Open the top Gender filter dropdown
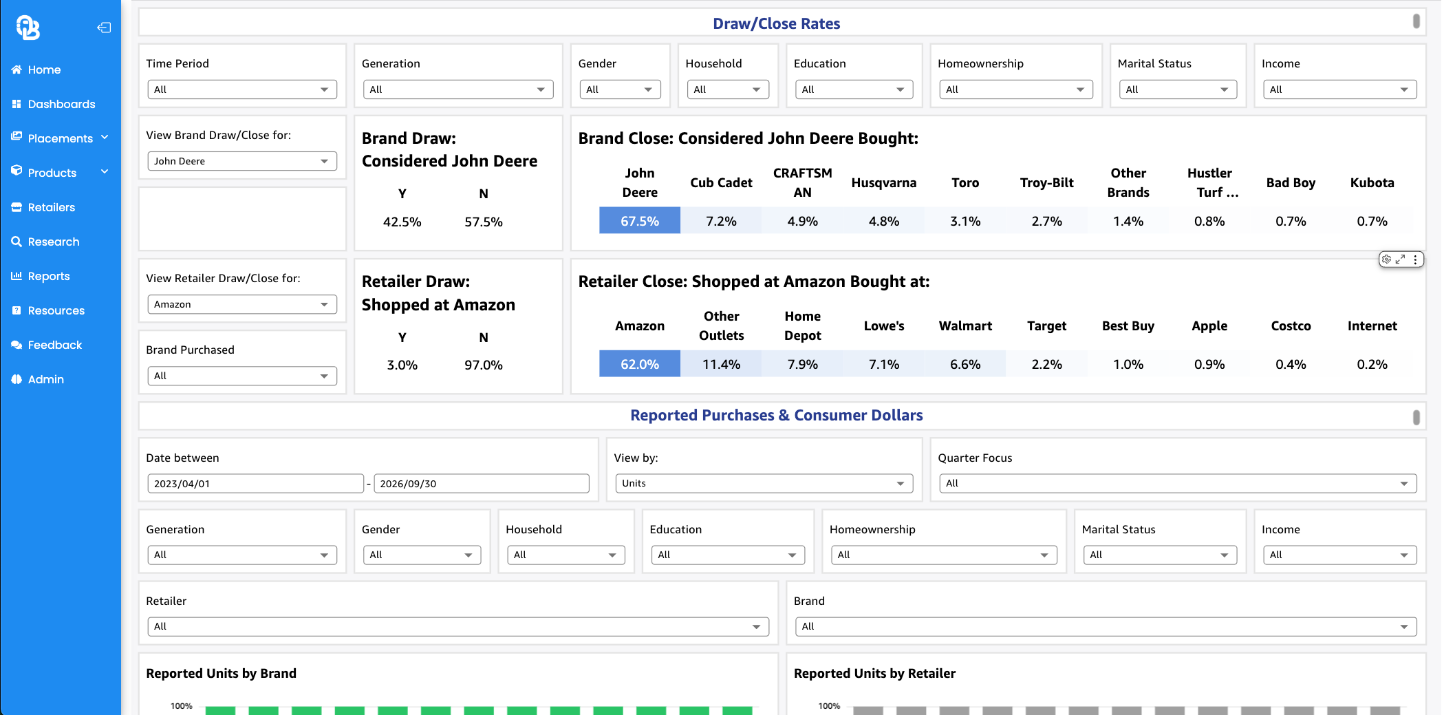The image size is (1444, 715). (620, 89)
